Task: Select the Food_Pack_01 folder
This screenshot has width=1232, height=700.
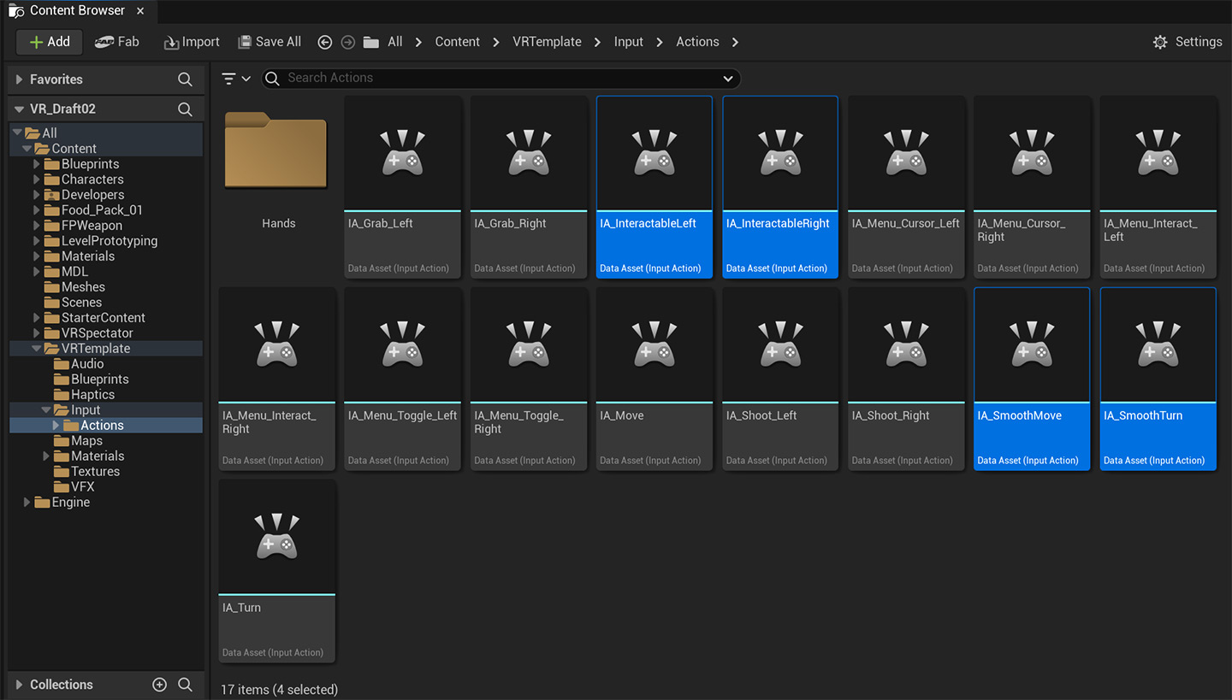Action: point(102,210)
